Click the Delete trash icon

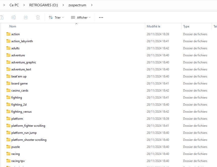pos(38,17)
